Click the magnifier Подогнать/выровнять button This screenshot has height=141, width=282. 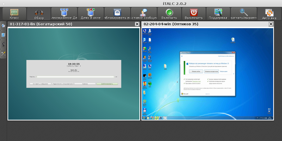point(244,14)
